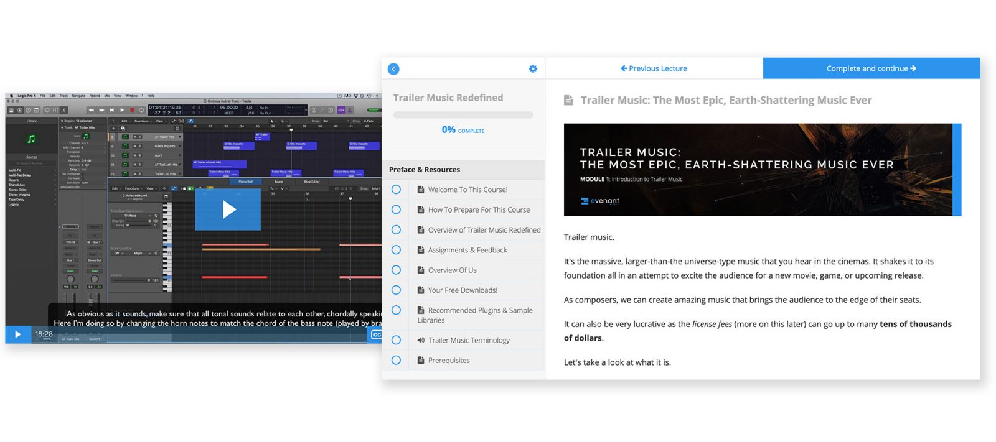Toggle closed captions with the CC icon
Viewport: 996px width, 442px height.
[x=376, y=334]
